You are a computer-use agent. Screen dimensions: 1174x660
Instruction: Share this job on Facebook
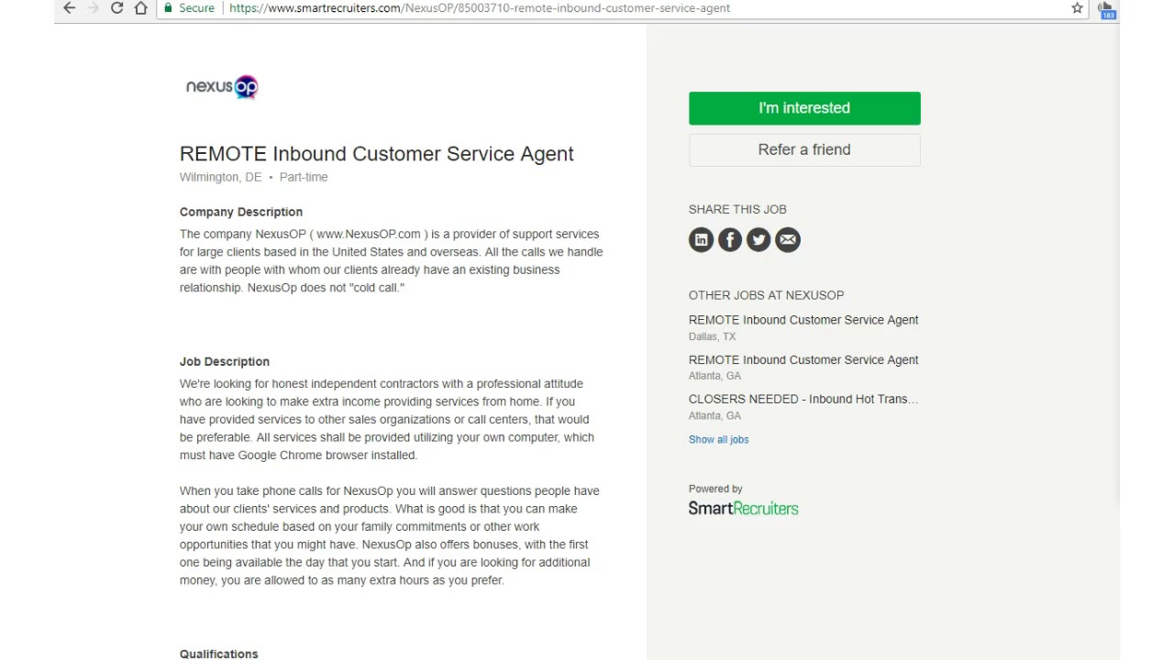pyautogui.click(x=730, y=240)
